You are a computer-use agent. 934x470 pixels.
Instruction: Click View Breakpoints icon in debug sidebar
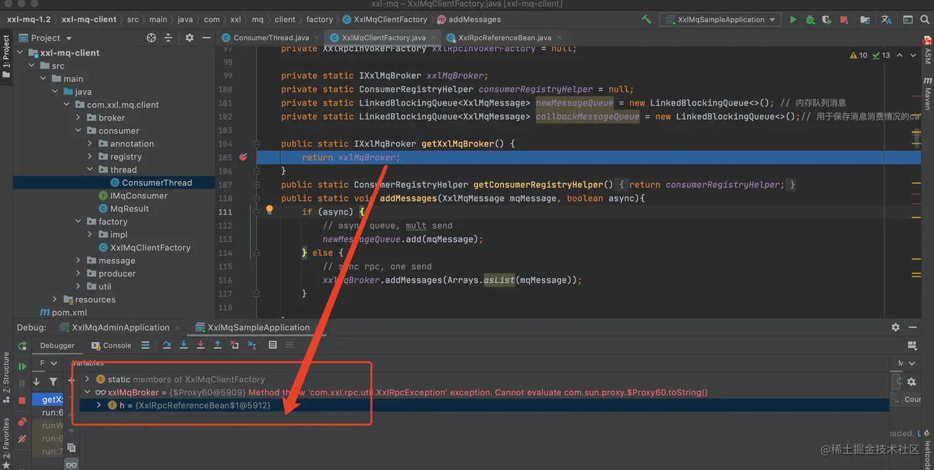pyautogui.click(x=22, y=422)
